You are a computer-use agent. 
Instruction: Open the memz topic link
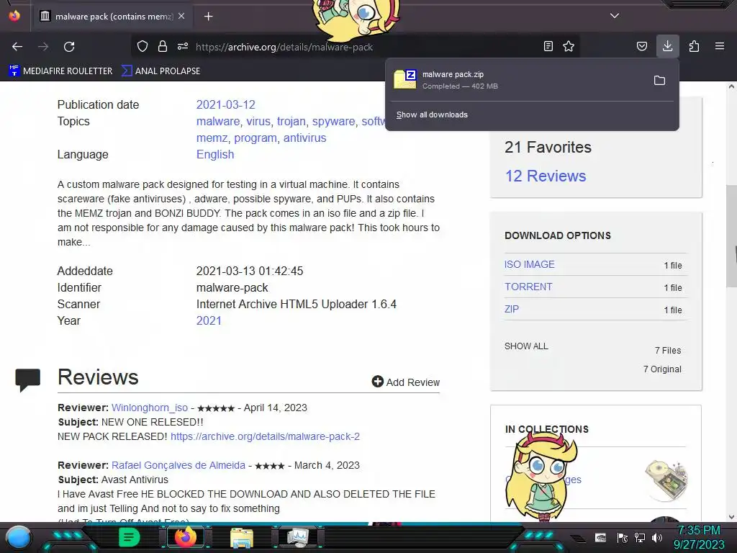(212, 138)
